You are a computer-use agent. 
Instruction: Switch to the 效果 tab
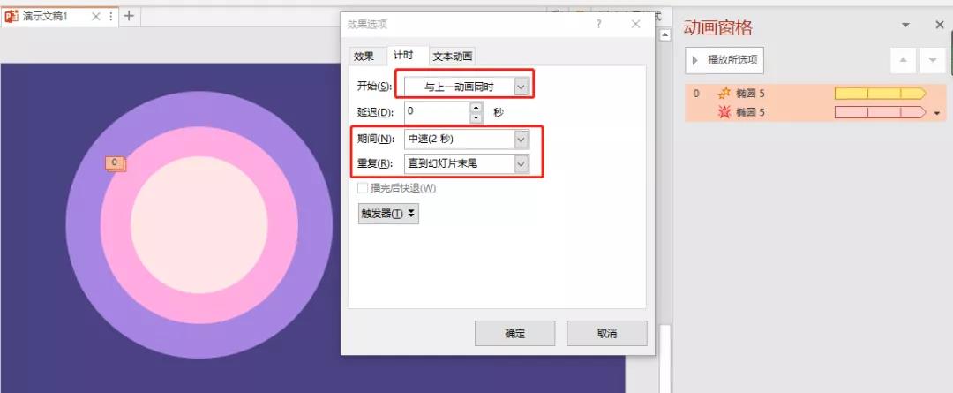[364, 57]
